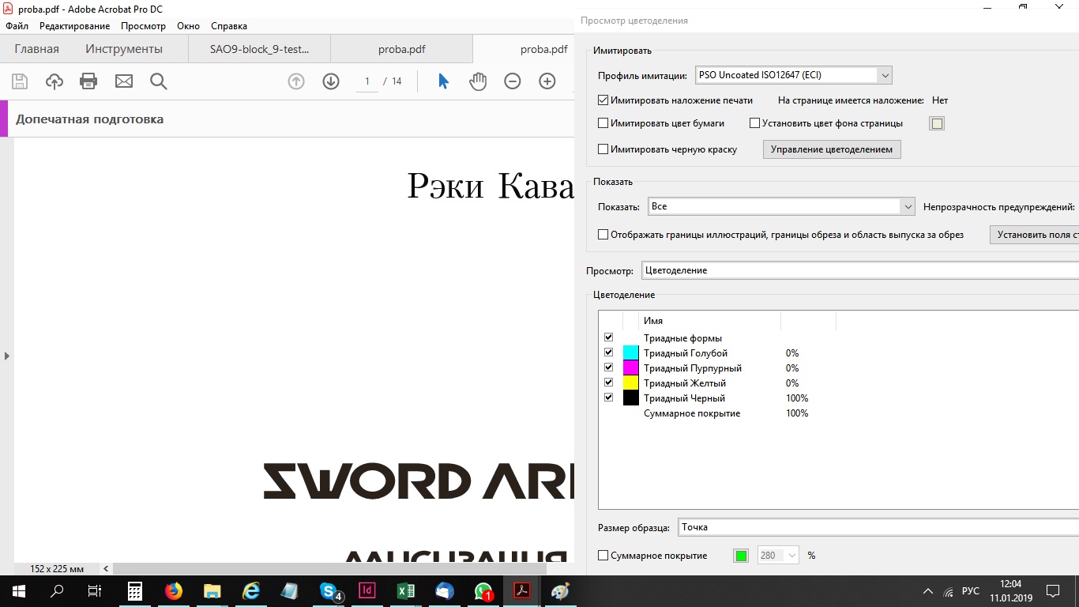Click the zoom out minus icon
The image size is (1079, 607).
click(x=513, y=81)
